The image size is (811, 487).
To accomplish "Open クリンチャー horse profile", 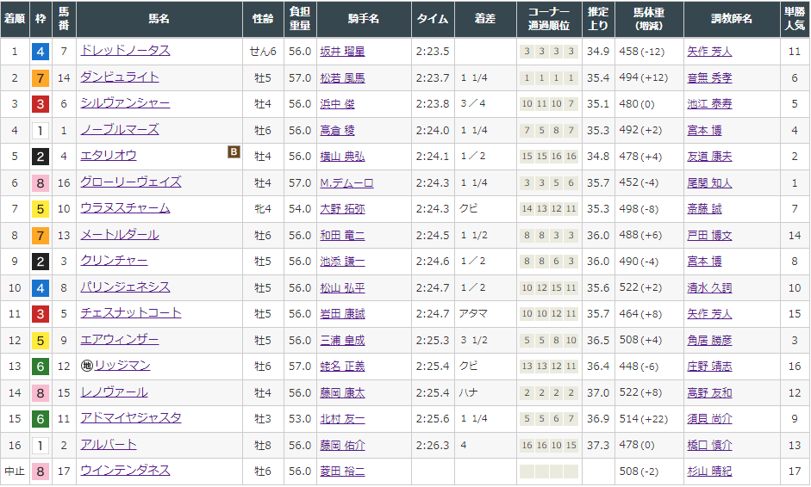I will 114,261.
